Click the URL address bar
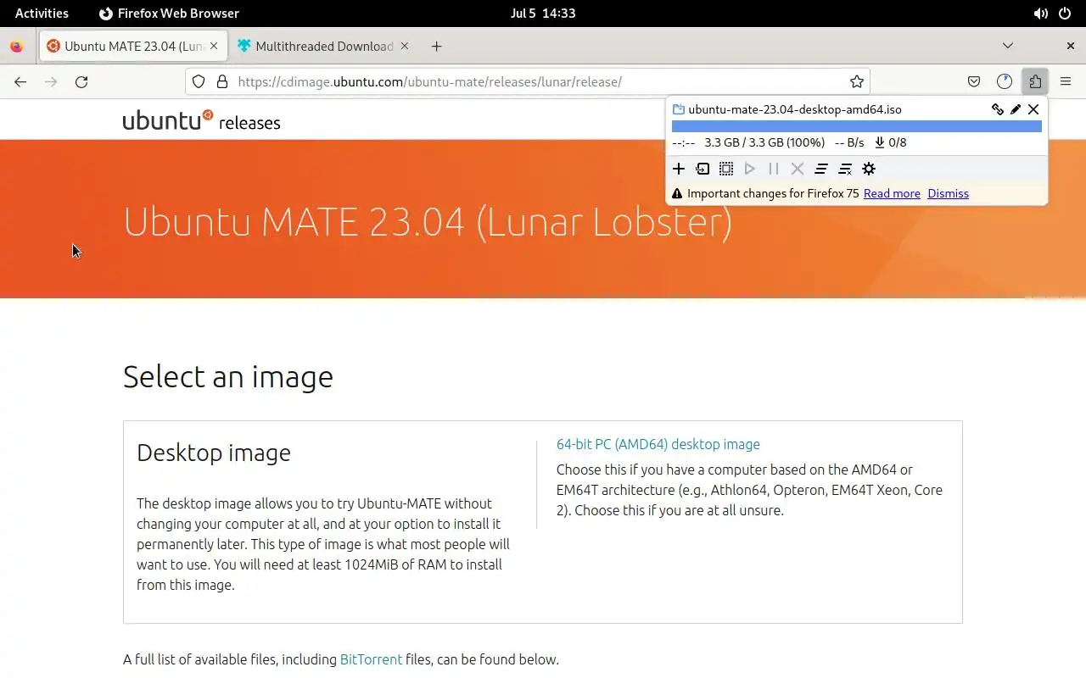This screenshot has width=1086, height=678. pyautogui.click(x=528, y=82)
